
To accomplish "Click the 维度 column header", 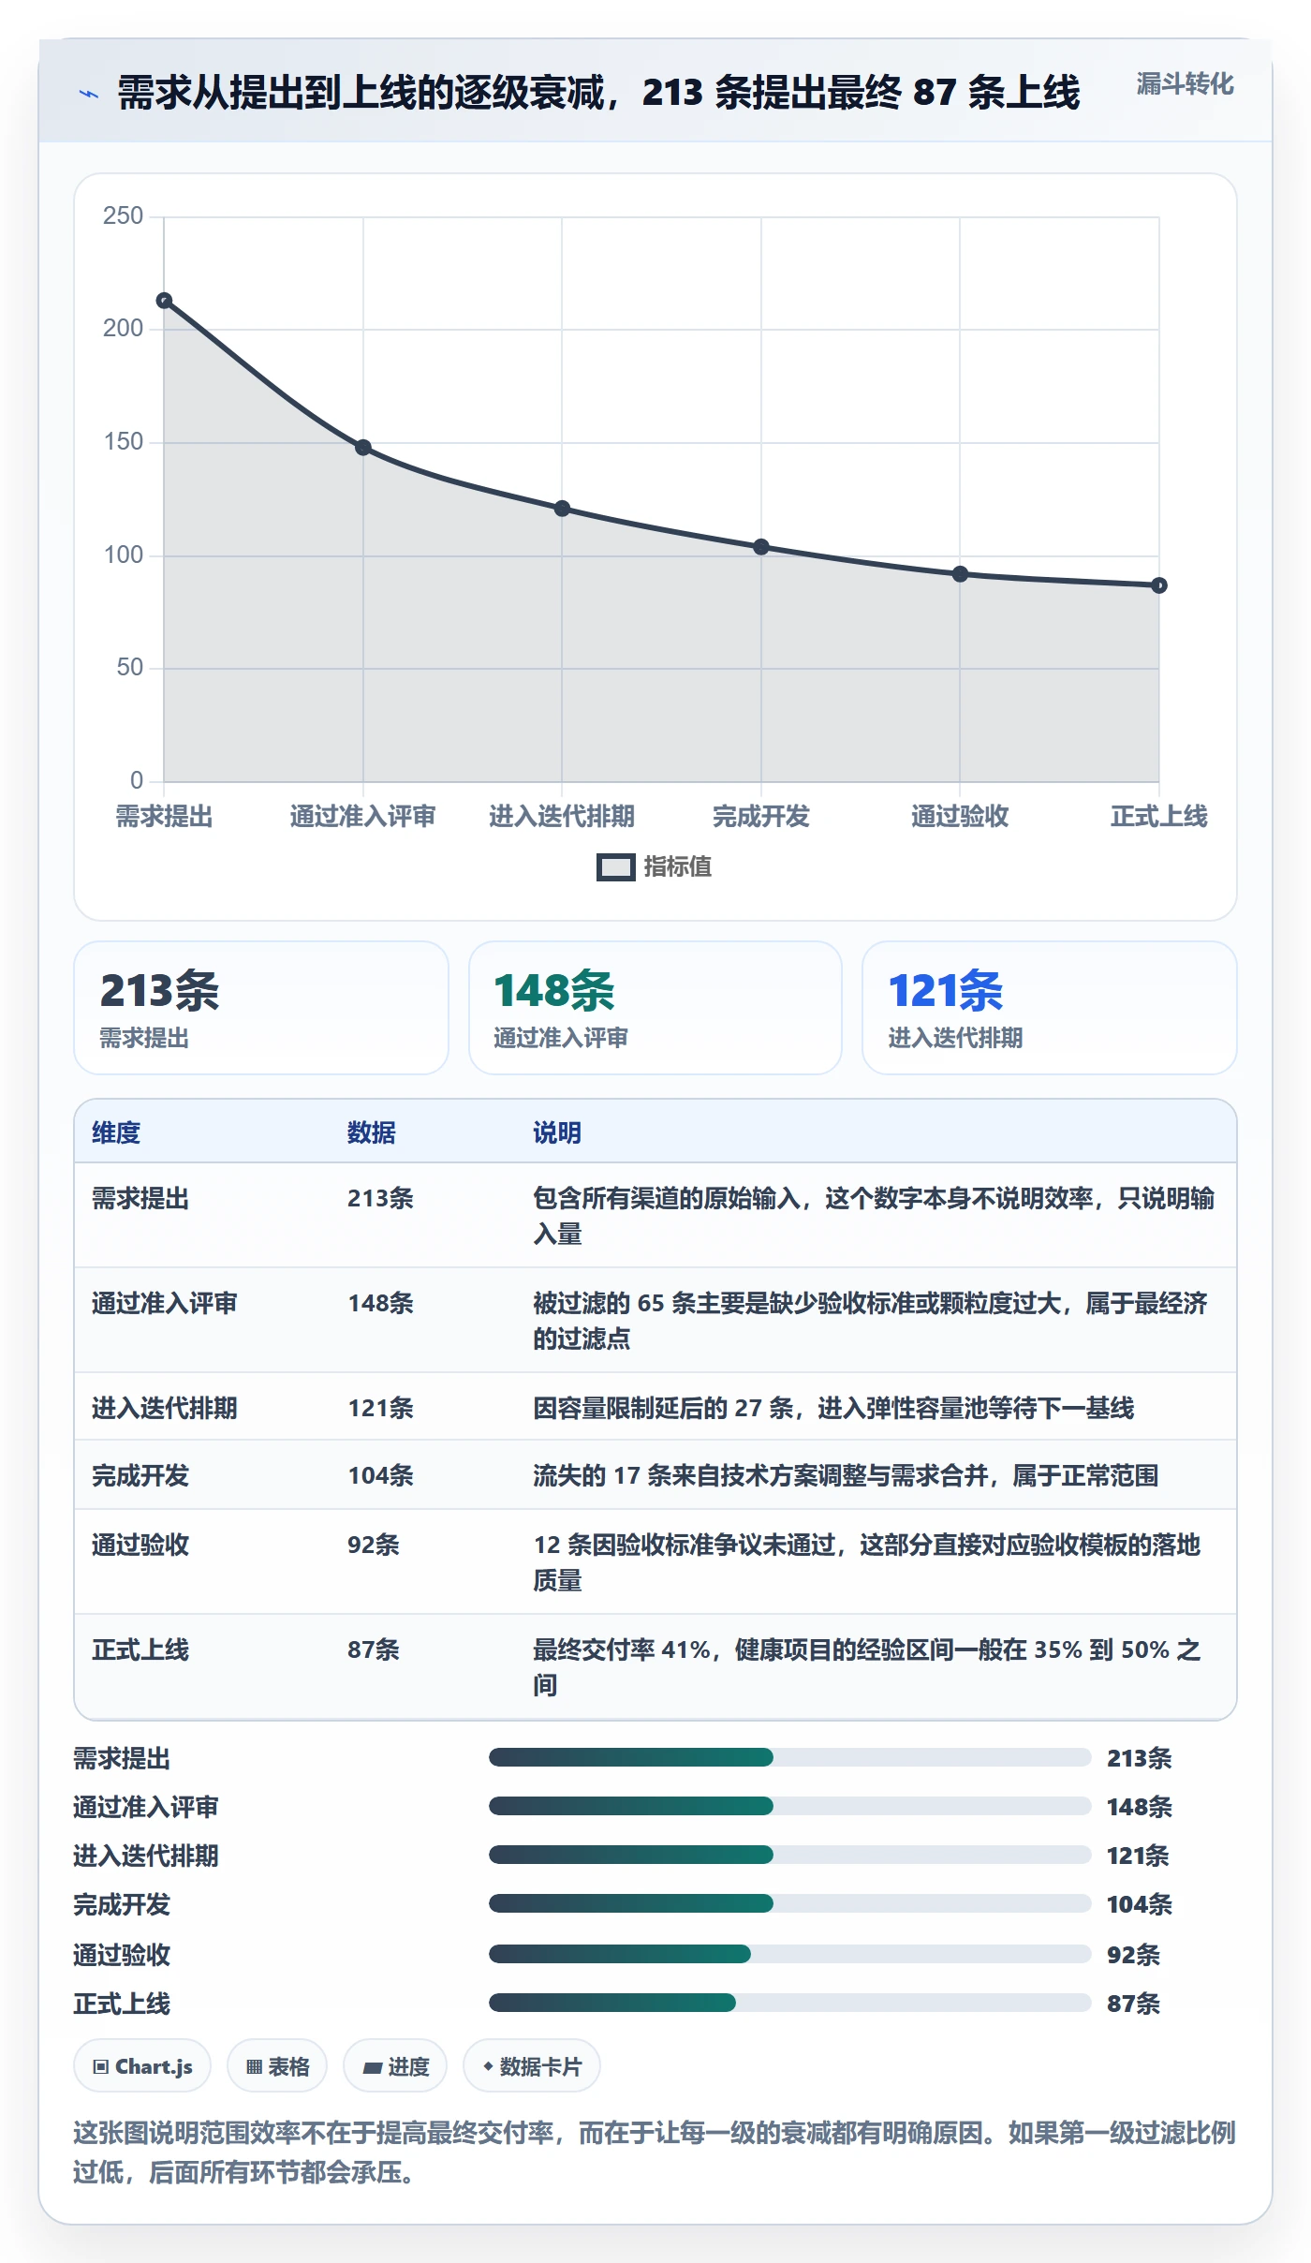I will [116, 1132].
